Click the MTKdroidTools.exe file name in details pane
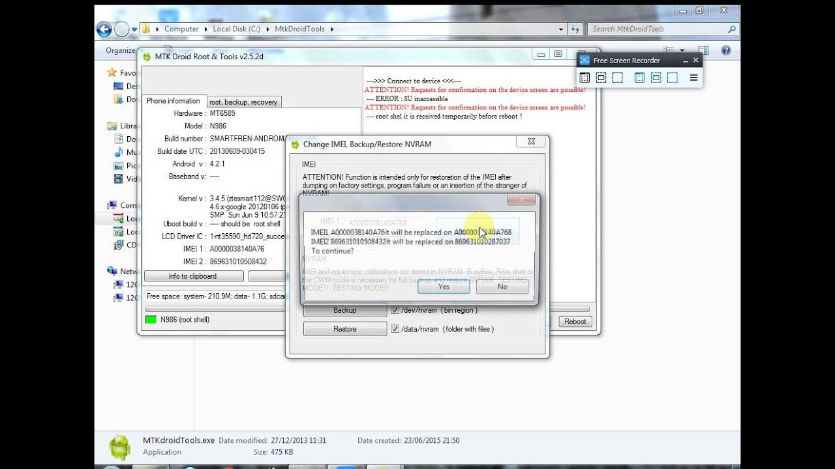Image resolution: width=835 pixels, height=469 pixels. click(x=179, y=440)
